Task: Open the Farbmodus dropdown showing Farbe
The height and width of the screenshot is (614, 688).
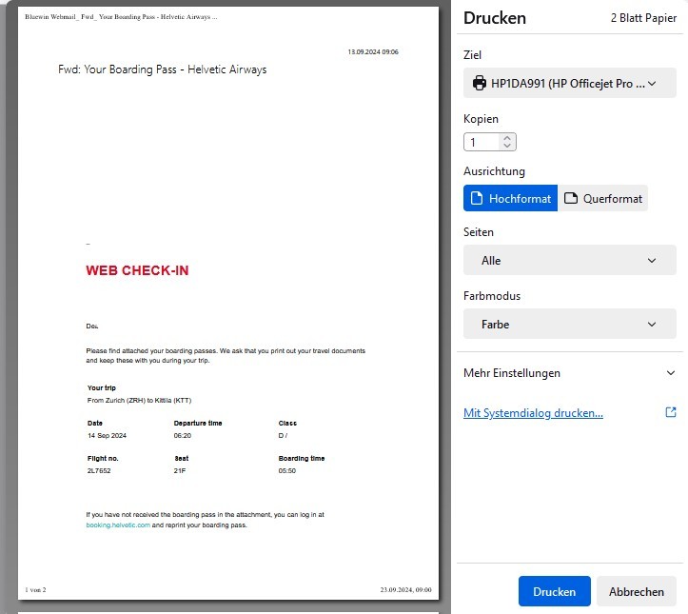Action: (x=569, y=324)
